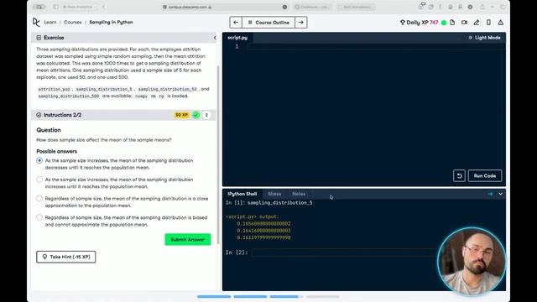
Task: Click the Exercise header icon
Action: [x=39, y=38]
